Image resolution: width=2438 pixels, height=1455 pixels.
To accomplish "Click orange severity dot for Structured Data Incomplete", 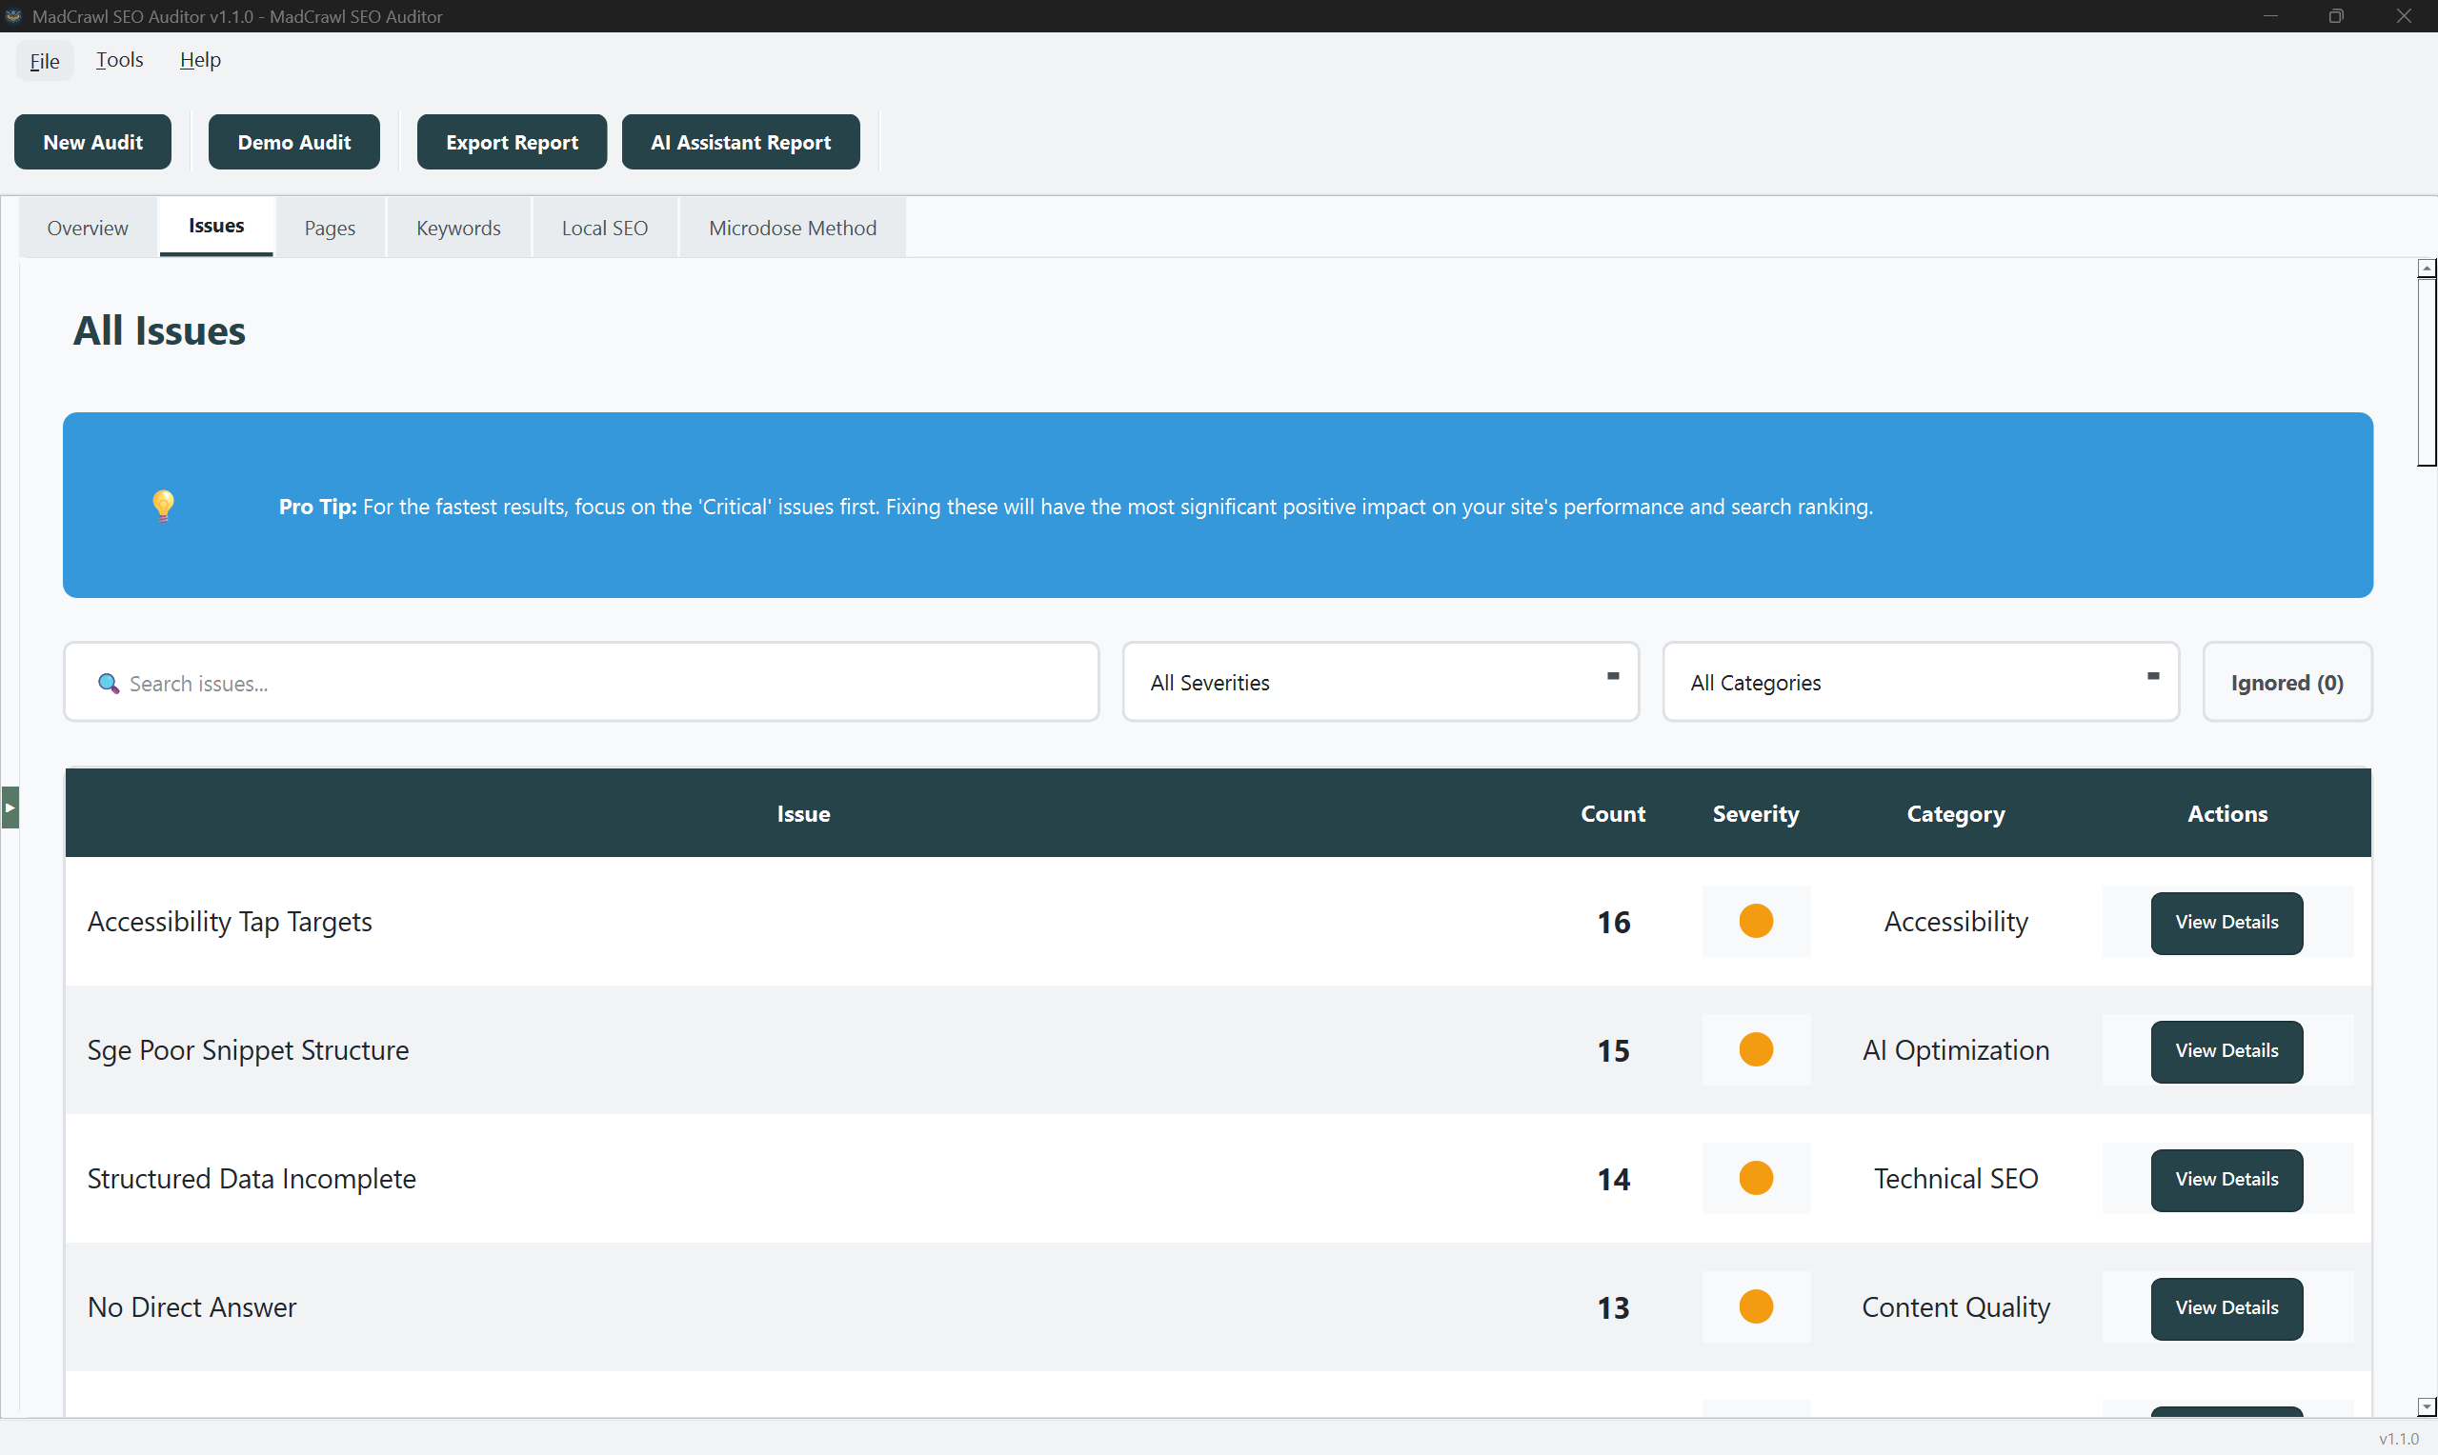I will click(1756, 1178).
